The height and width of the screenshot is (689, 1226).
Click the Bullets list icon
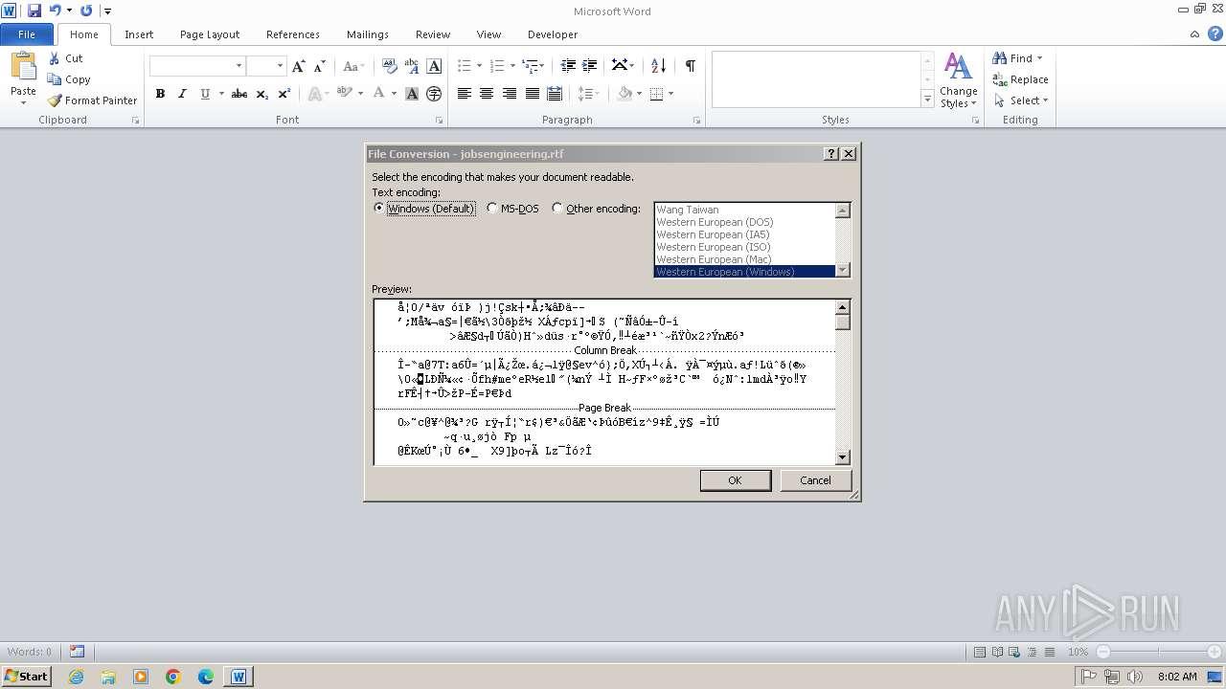(x=465, y=66)
